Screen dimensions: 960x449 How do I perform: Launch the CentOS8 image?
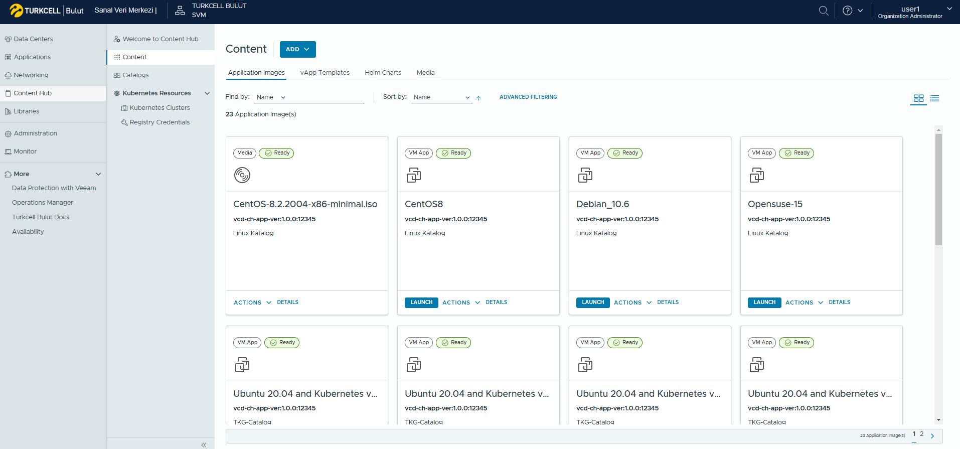pyautogui.click(x=421, y=303)
